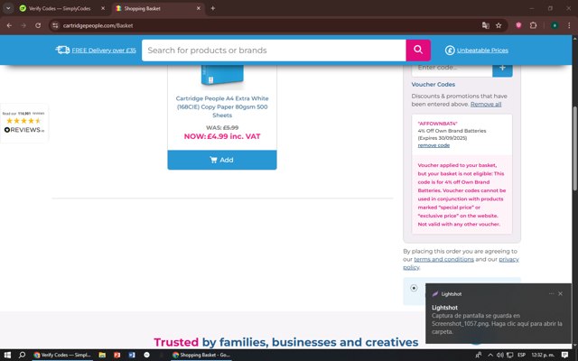Click the Unbeatable Prices link

click(482, 51)
